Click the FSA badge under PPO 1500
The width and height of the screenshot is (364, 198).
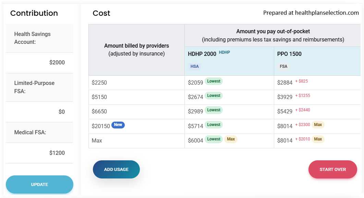click(283, 66)
